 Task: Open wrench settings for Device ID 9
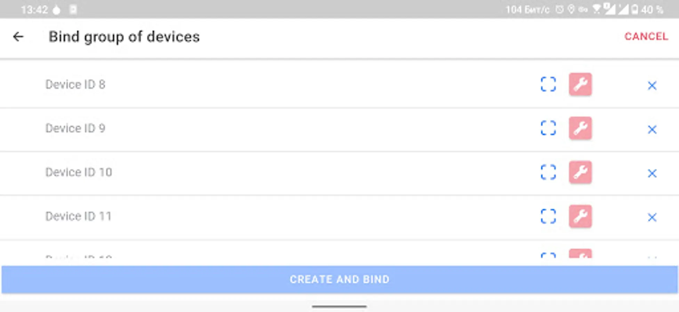coord(580,128)
